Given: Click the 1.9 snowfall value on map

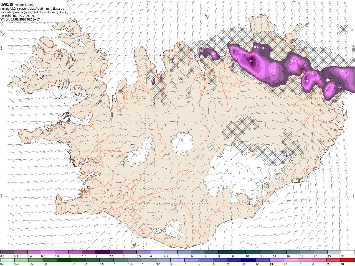Looking at the screenshot, I should pos(306,81).
